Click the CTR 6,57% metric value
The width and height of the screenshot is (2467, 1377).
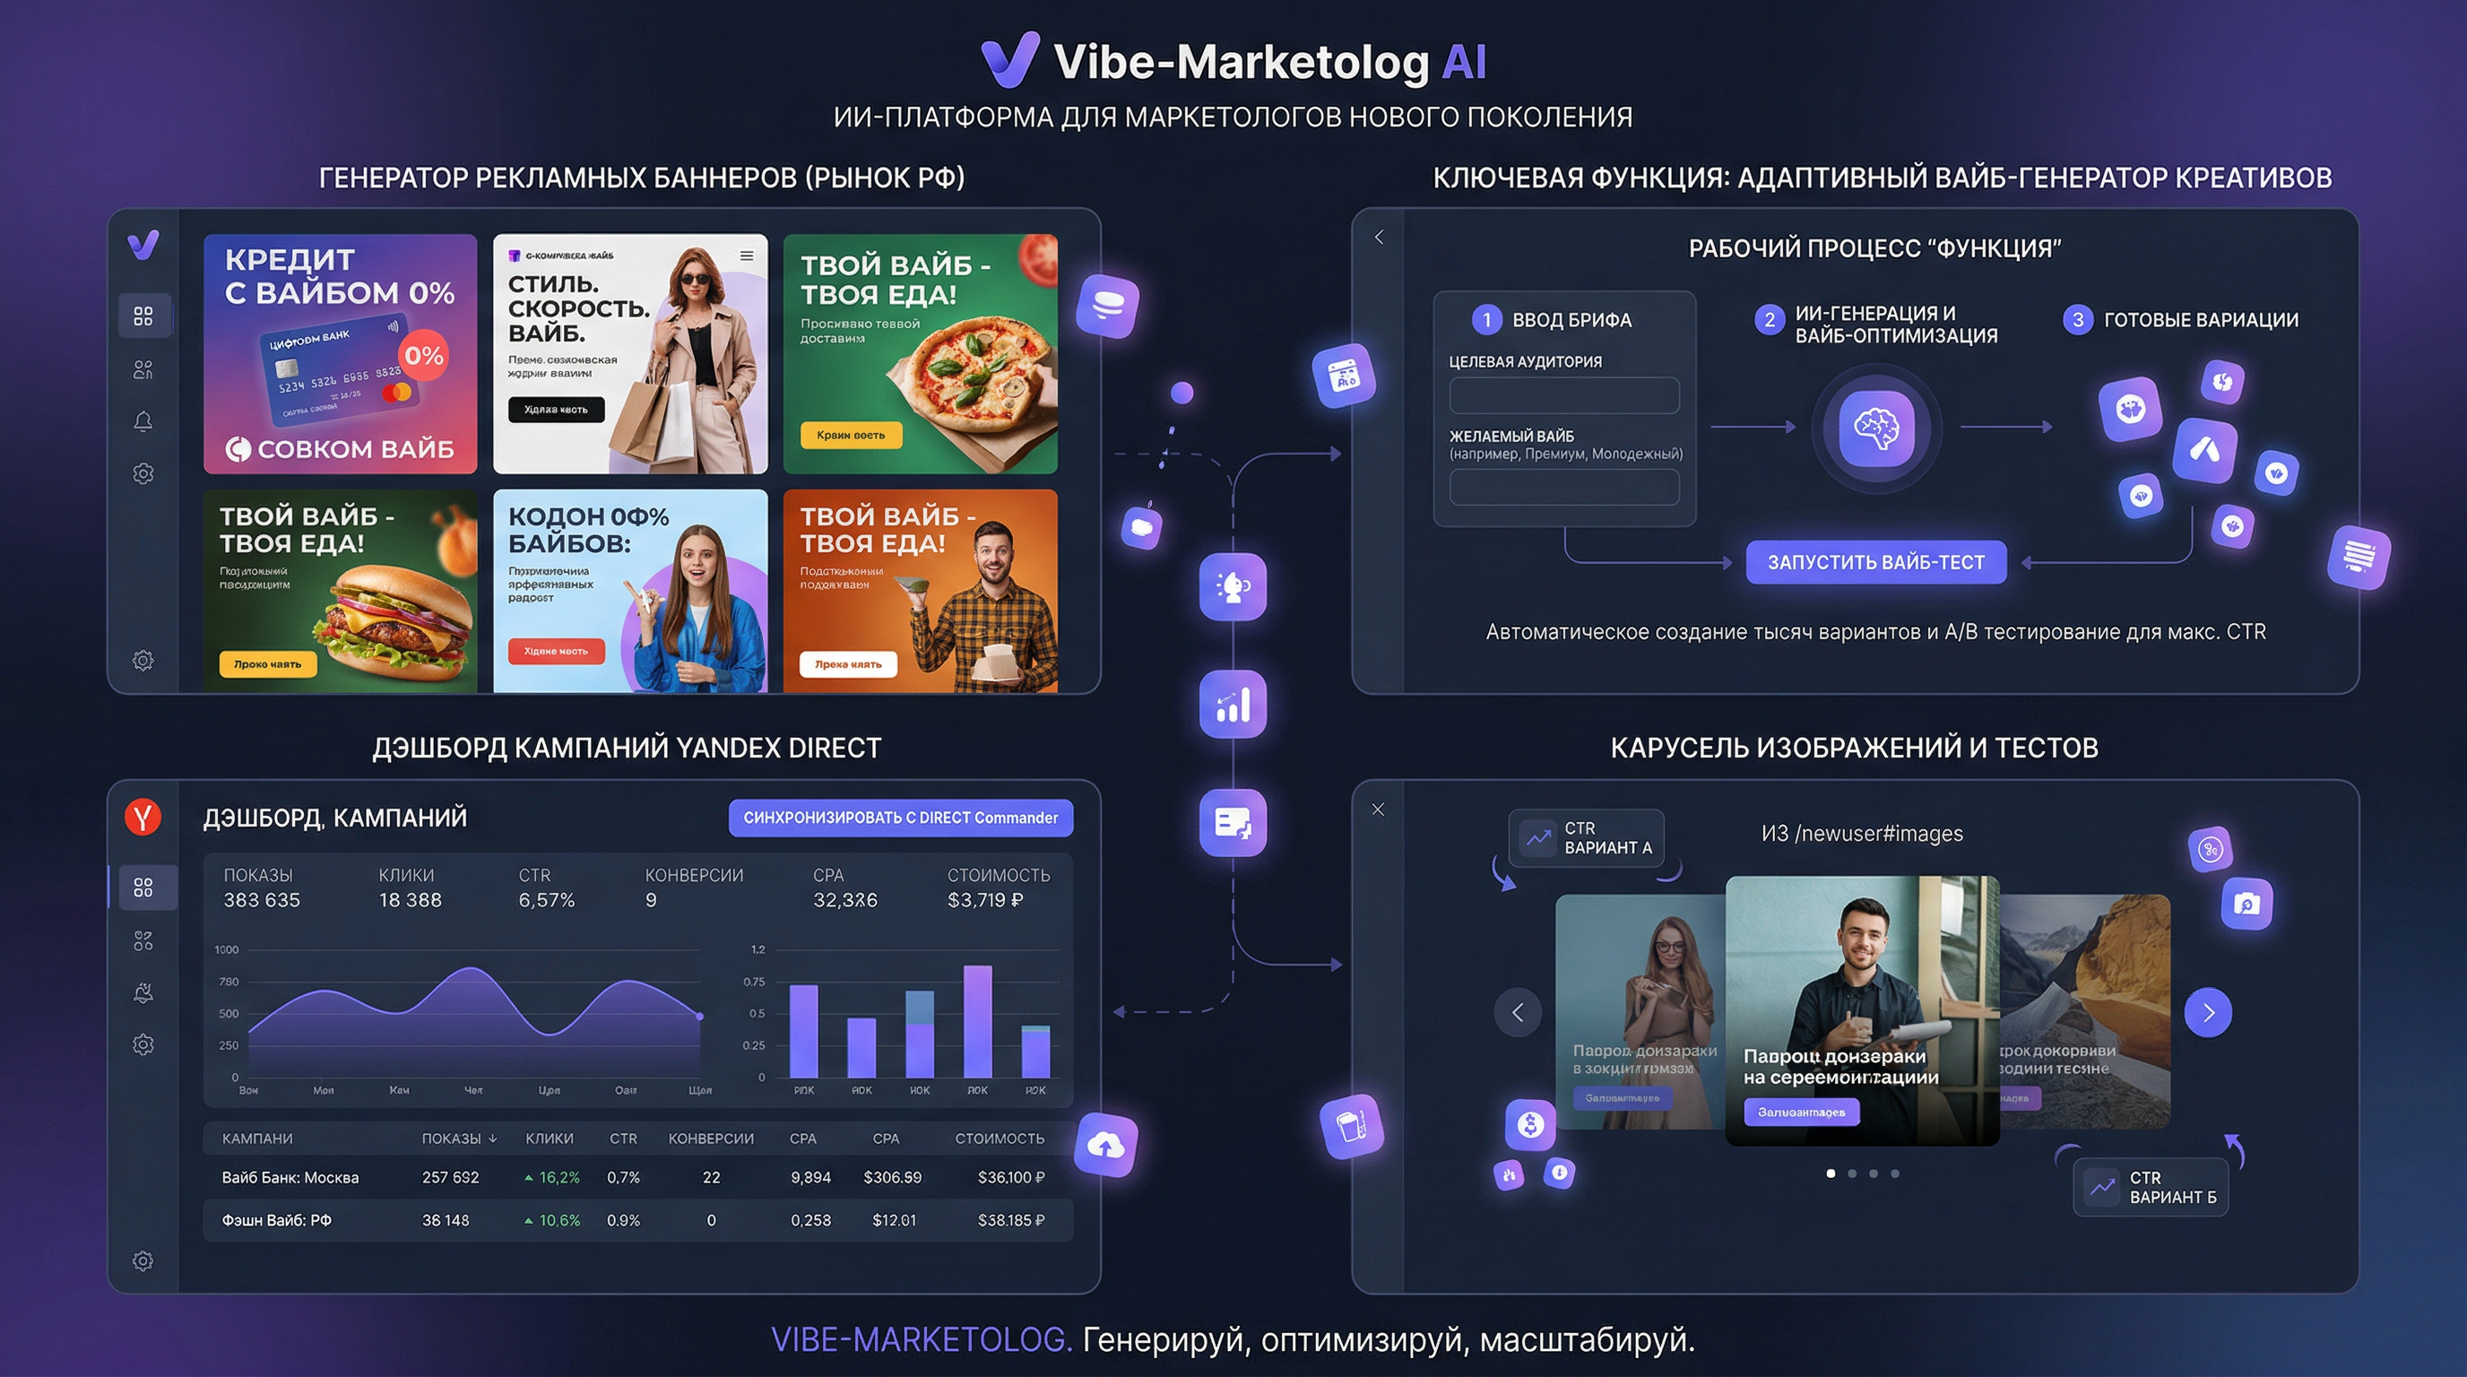pyautogui.click(x=547, y=900)
